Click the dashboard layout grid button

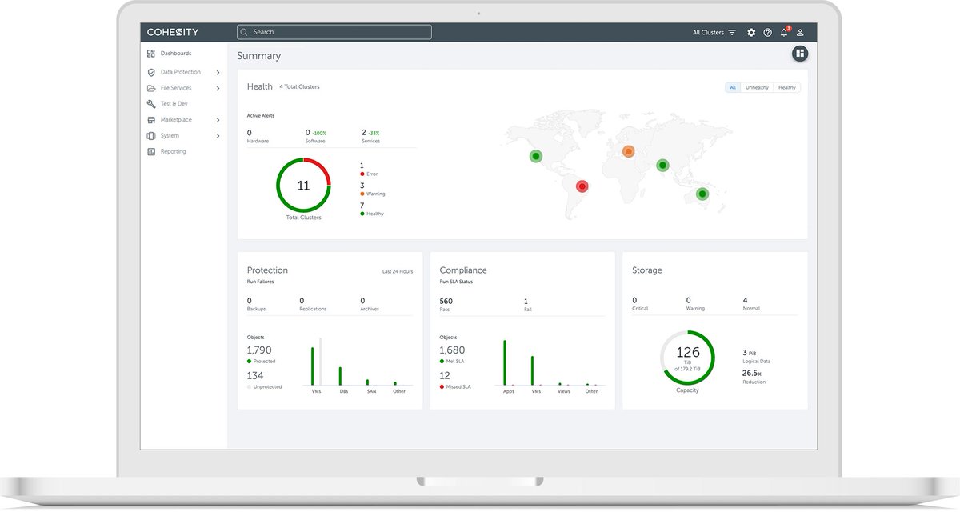pyautogui.click(x=800, y=54)
